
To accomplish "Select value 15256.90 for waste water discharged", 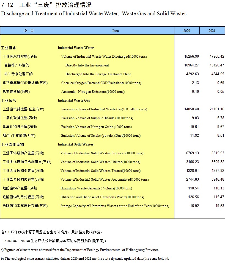I will [191, 56].
